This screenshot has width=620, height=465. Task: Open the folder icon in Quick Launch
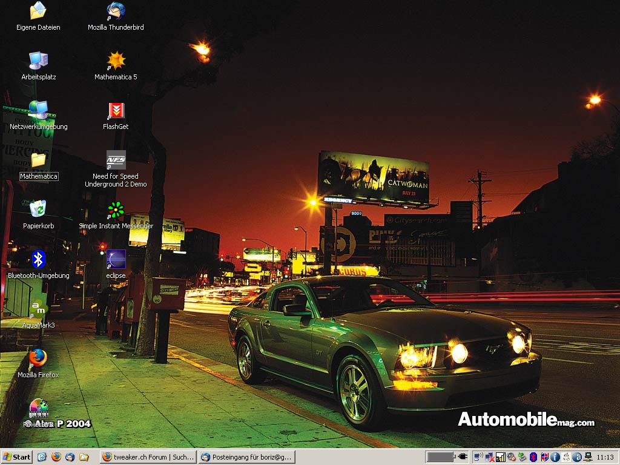[x=84, y=457]
